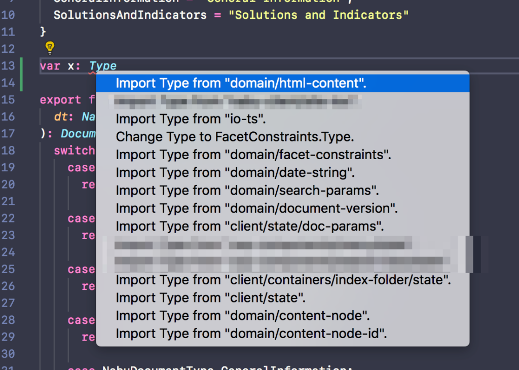Choose 'Import Type from "client/state"'

tap(210, 298)
